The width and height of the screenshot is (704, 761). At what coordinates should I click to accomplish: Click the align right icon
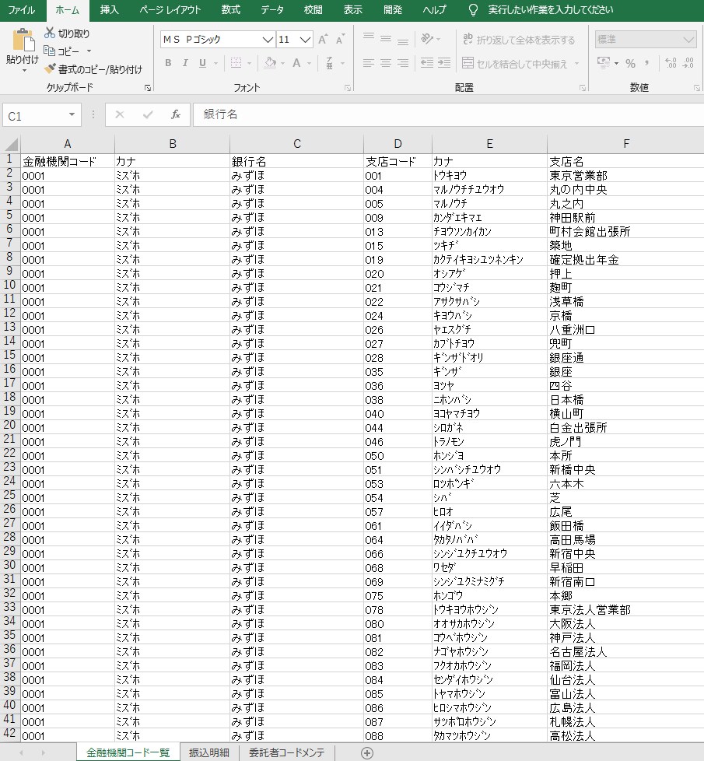[x=403, y=63]
